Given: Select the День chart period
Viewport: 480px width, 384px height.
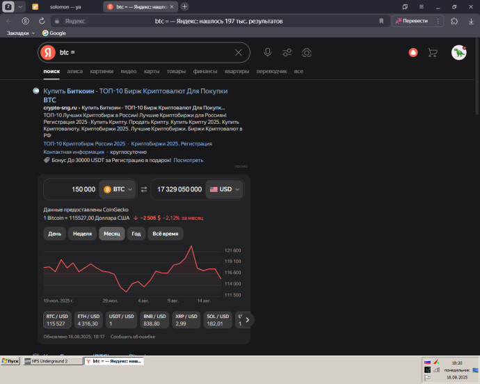Looking at the screenshot, I should [54, 234].
